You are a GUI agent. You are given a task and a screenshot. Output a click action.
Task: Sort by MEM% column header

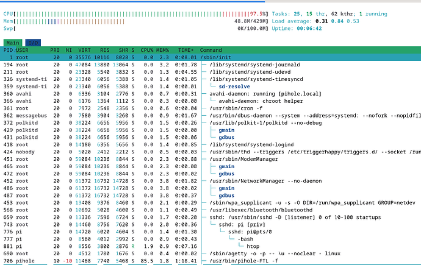click(x=162, y=50)
